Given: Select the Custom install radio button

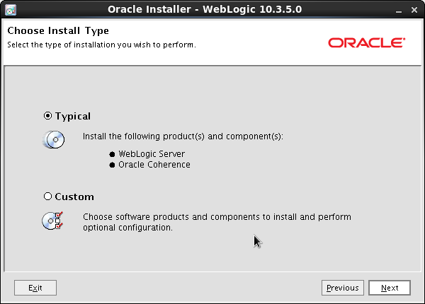Looking at the screenshot, I should point(47,197).
